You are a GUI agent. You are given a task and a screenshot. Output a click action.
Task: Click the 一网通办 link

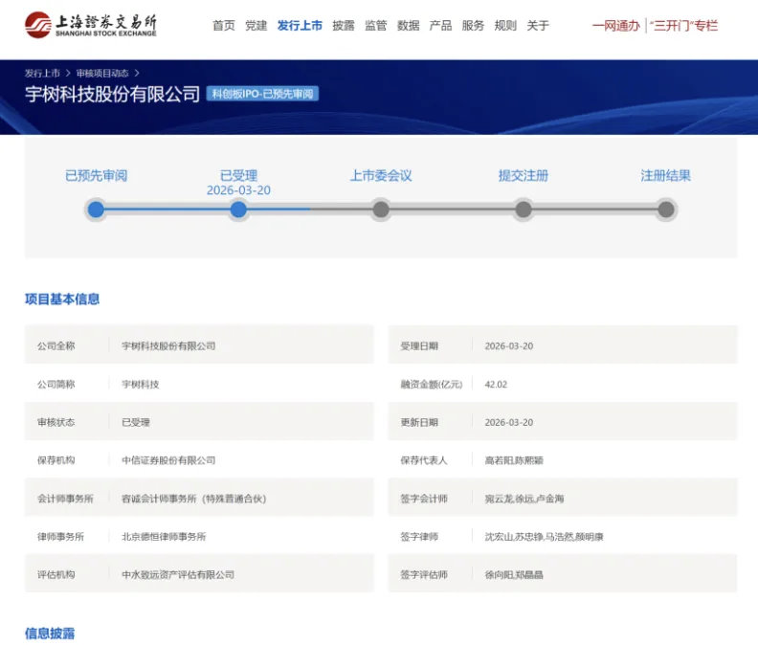(x=616, y=26)
